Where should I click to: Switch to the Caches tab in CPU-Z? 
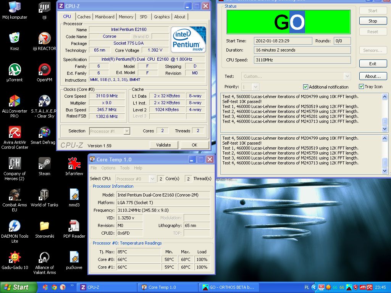[x=84, y=17]
